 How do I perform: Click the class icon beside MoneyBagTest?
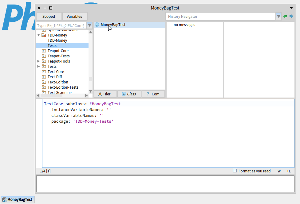[97, 25]
